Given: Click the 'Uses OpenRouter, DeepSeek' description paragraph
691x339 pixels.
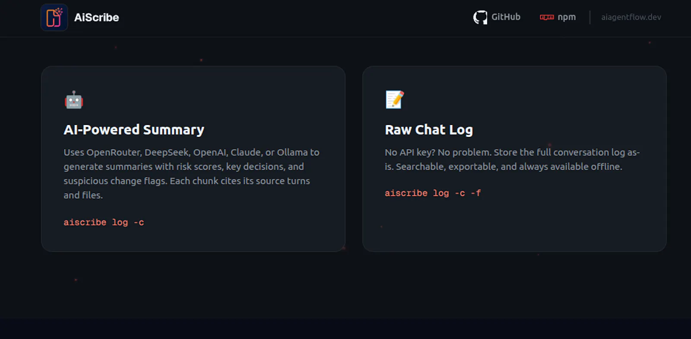Looking at the screenshot, I should tap(192, 174).
